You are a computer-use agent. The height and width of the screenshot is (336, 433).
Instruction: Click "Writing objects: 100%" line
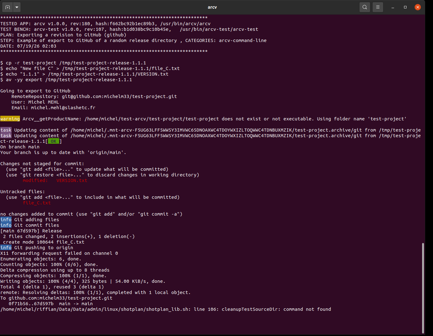(83, 281)
